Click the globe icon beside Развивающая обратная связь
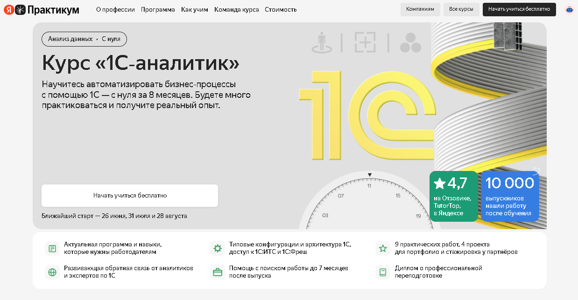The width and height of the screenshot is (578, 300). 52,272
